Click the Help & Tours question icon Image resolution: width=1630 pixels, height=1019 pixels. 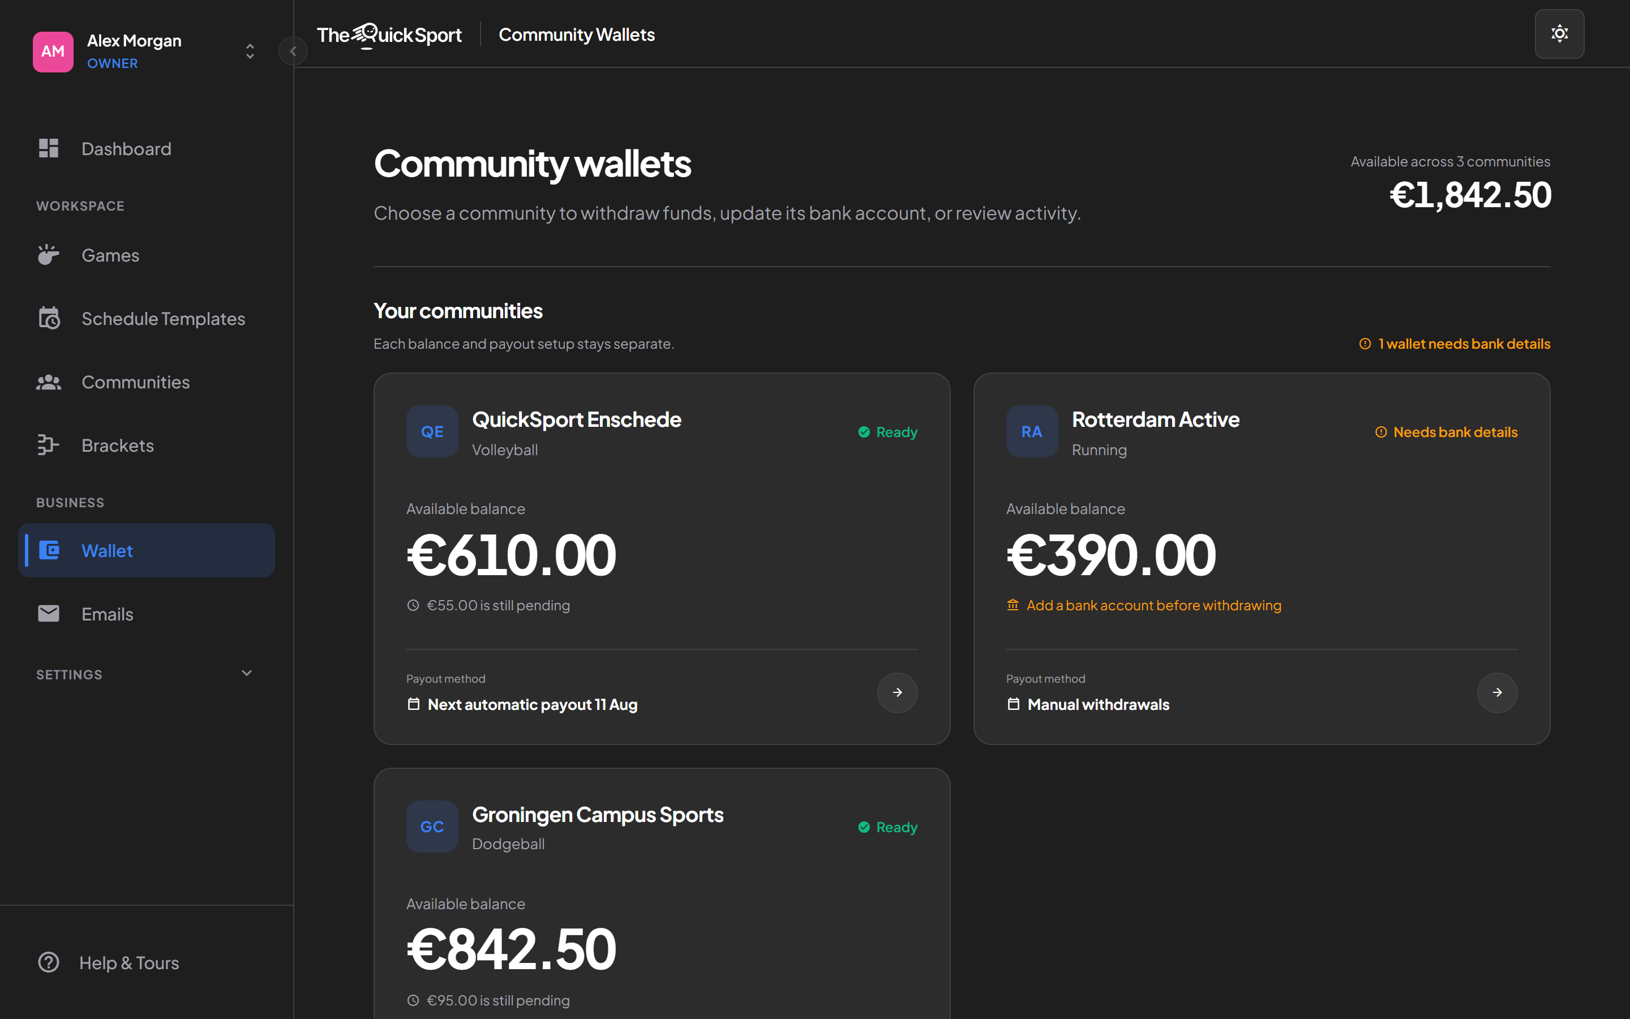[x=49, y=962]
